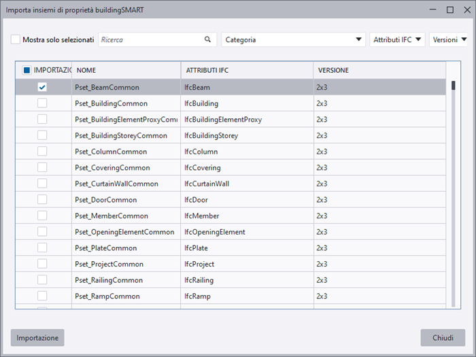The height and width of the screenshot is (357, 476).
Task: Click the search magnifier icon
Action: tap(208, 40)
